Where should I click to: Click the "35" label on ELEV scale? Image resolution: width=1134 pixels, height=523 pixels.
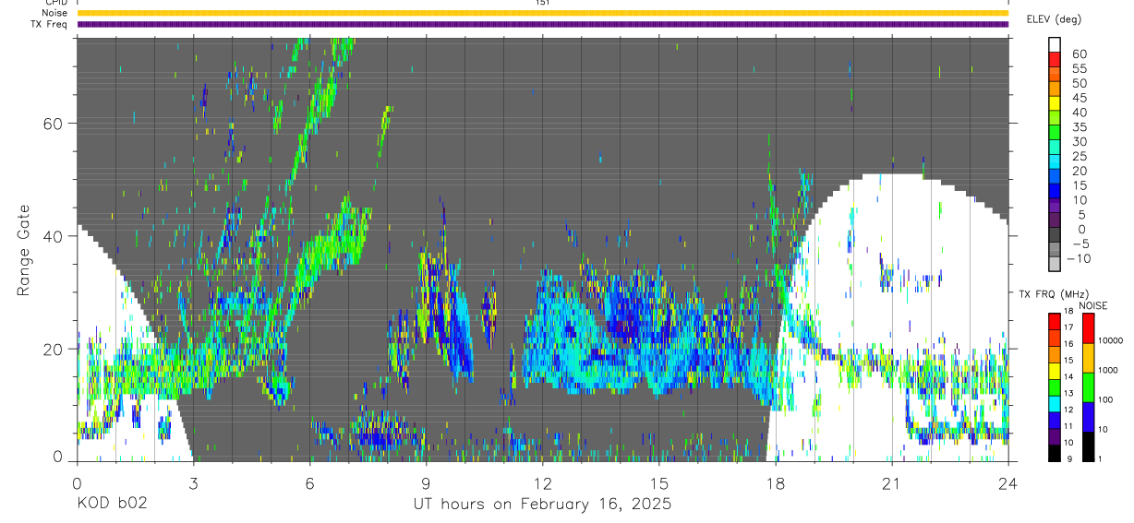(x=1079, y=127)
